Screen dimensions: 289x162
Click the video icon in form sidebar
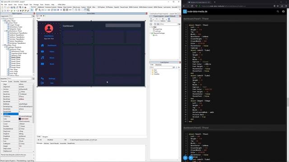pos(42,52)
